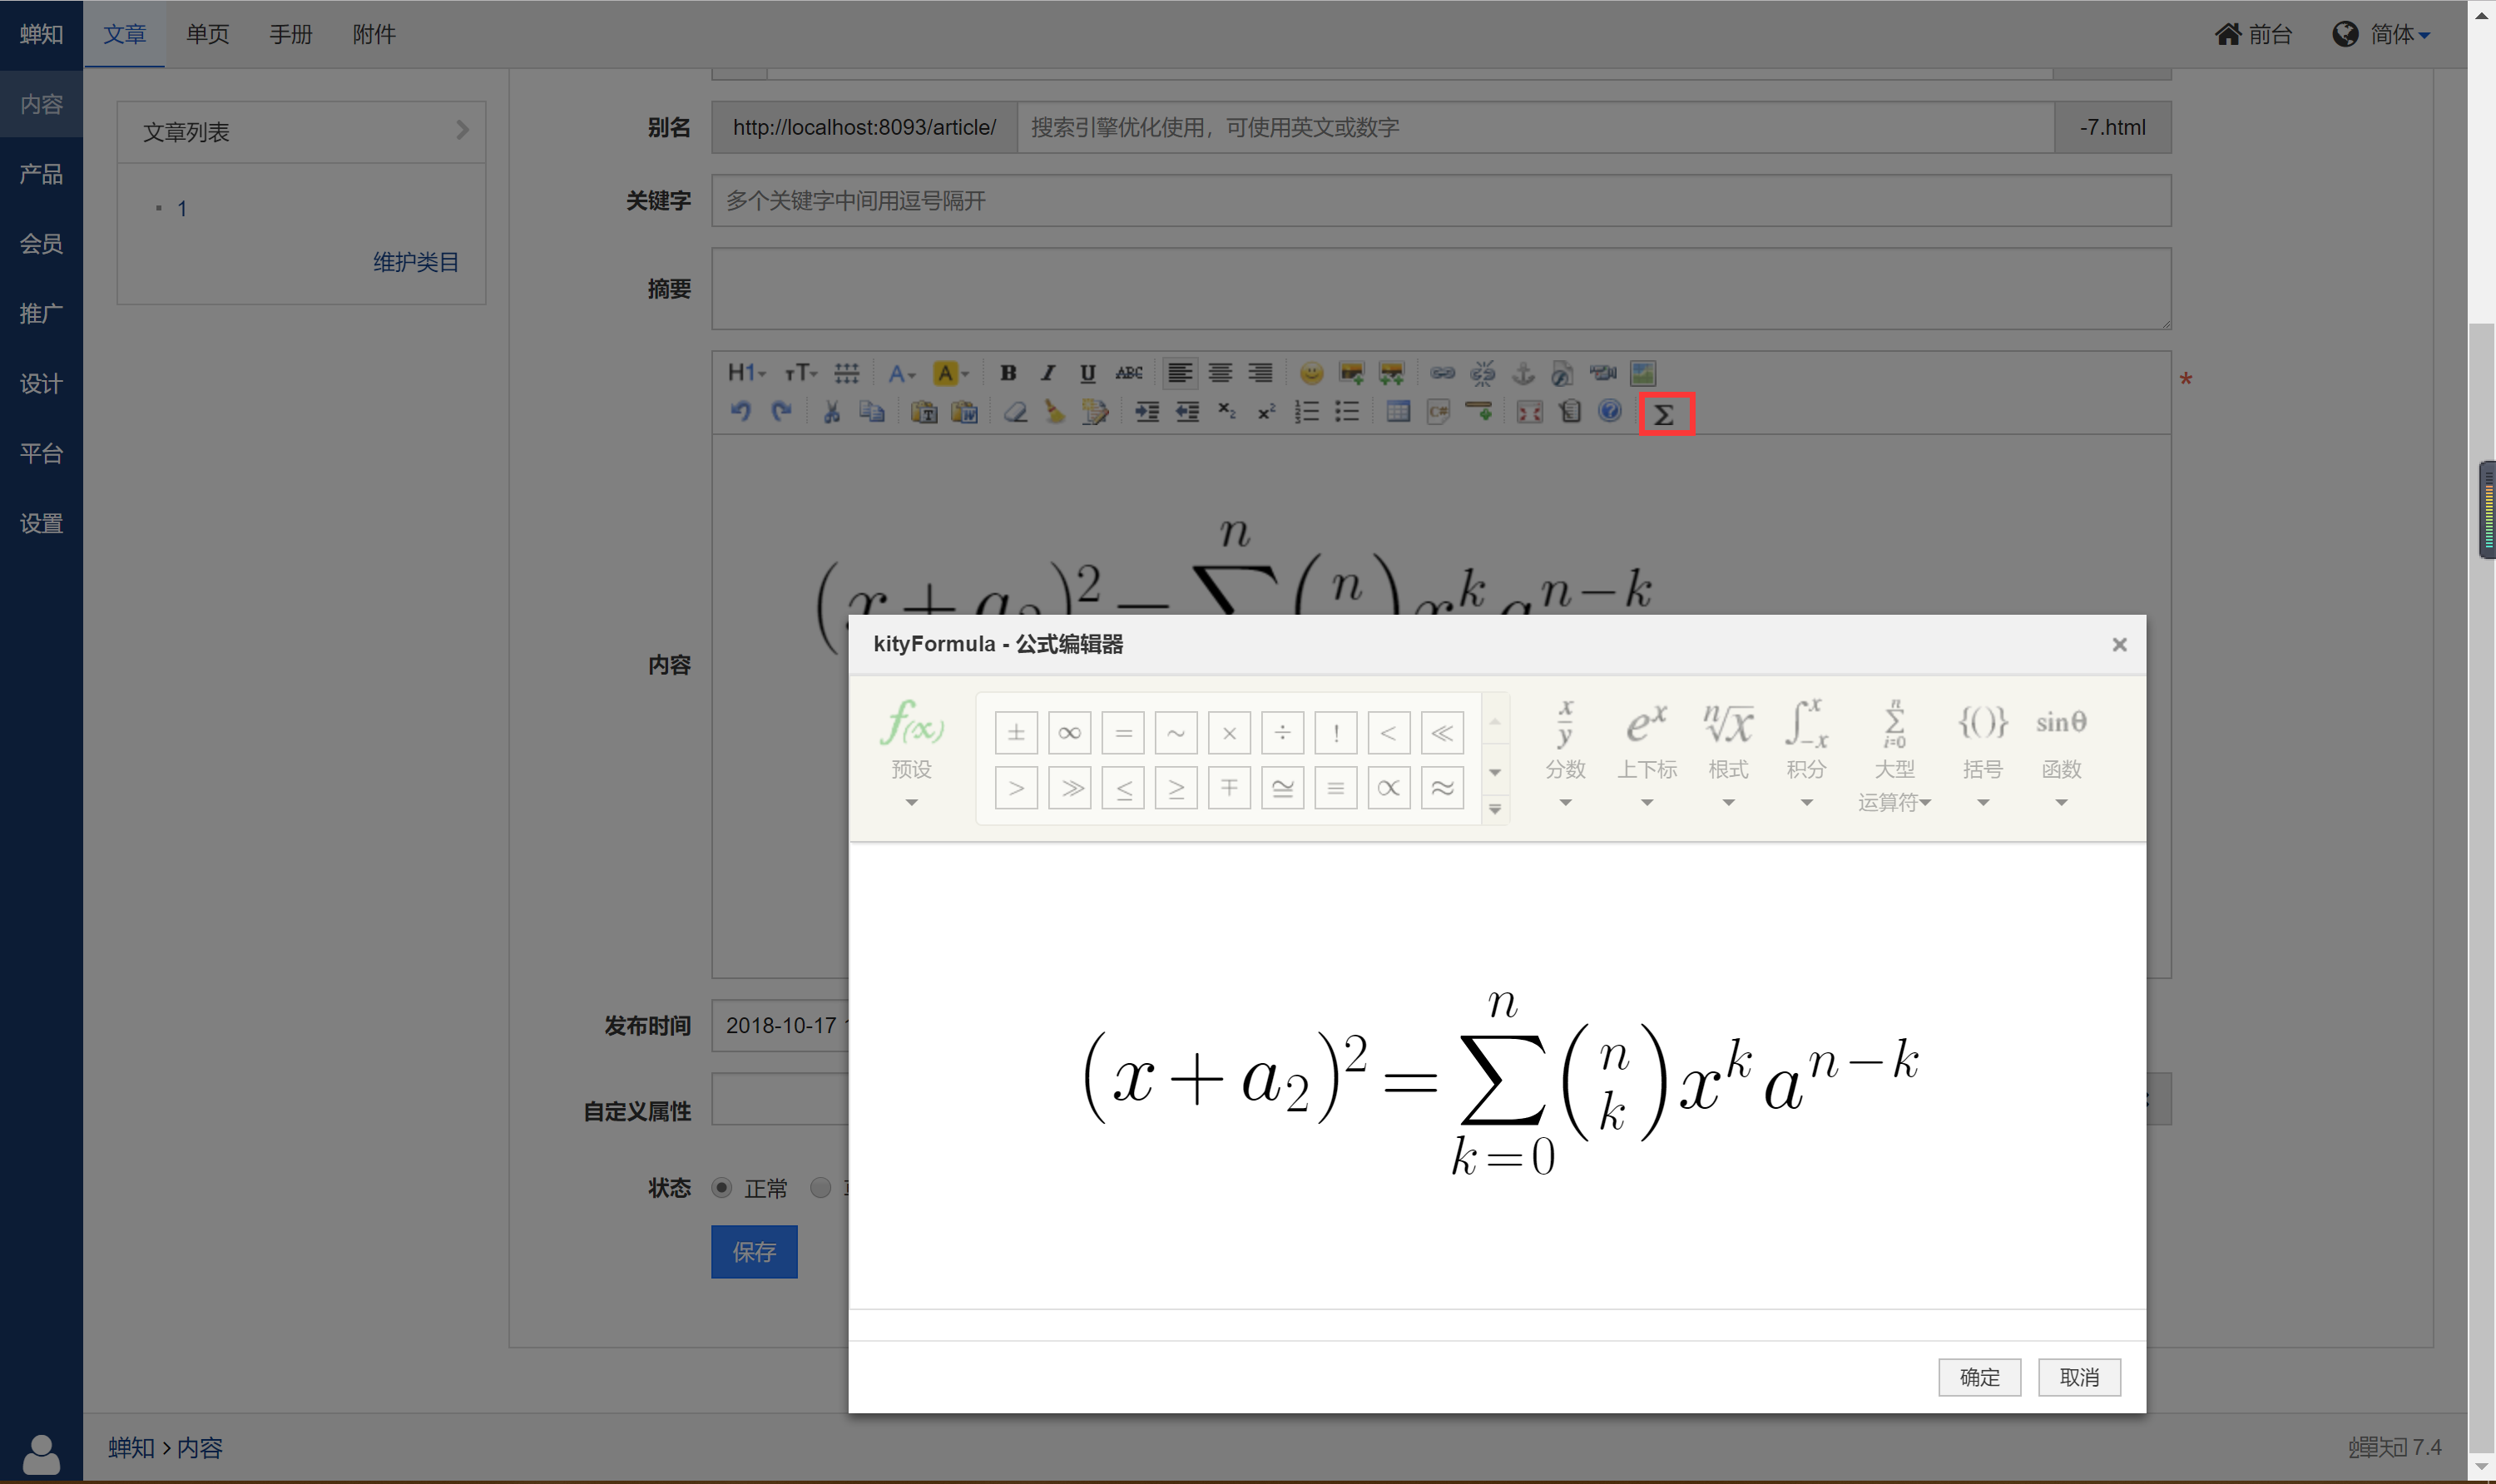Open 产品 in the left sidebar

tap(41, 174)
